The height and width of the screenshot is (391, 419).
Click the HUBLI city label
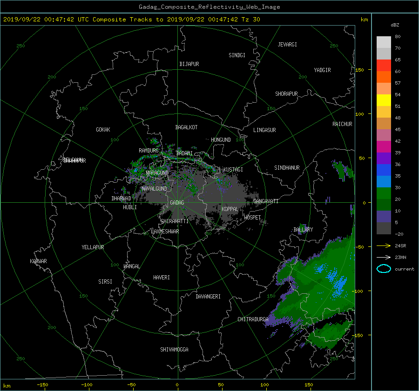[x=130, y=207]
